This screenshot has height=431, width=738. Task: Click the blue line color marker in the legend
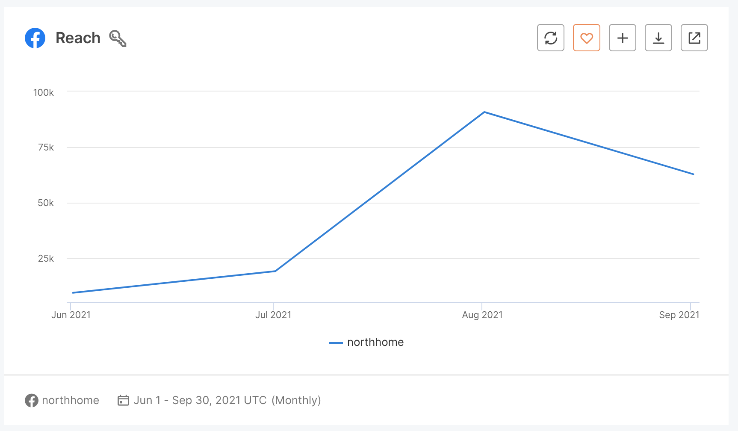click(336, 342)
